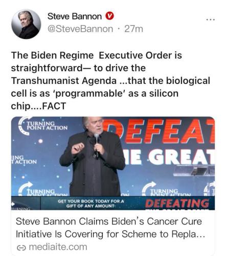Image resolution: width=226 pixels, height=256 pixels.
Task: Click the large red DEFEAT backdrop text
Action: point(160,131)
